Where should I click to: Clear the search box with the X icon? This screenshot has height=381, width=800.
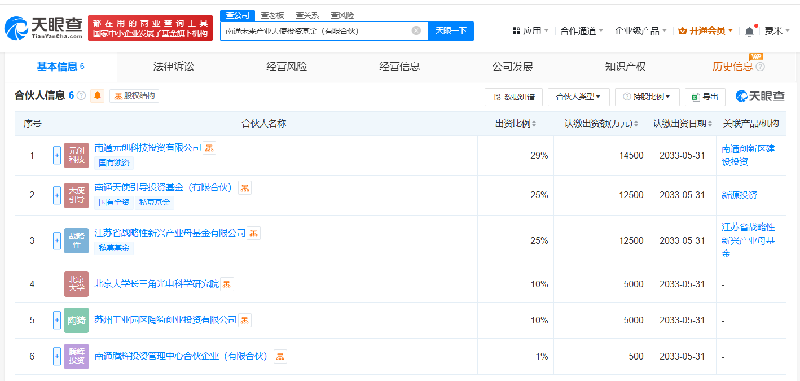click(416, 31)
